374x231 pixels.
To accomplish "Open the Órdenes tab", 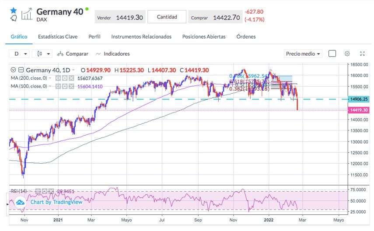I will tap(246, 37).
